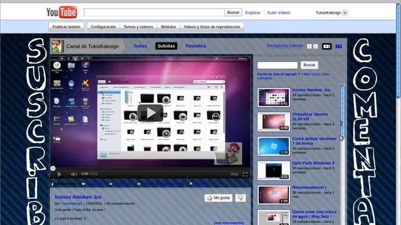The image size is (401, 225).
Task: Open the 'Fecha en que se agregó' sort dropdown
Action: click(x=279, y=74)
